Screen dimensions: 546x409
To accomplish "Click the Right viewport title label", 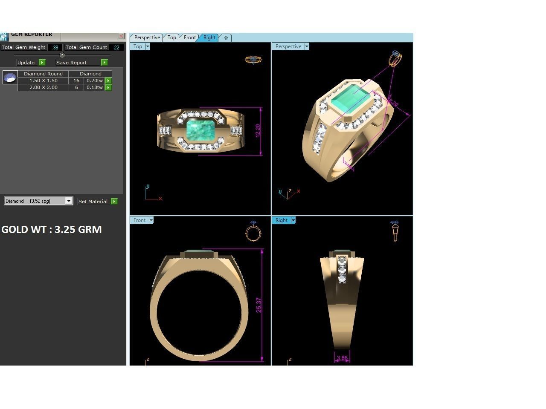I will coord(282,220).
